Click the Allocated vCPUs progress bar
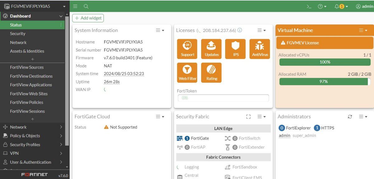The image size is (374, 179). coord(325,62)
